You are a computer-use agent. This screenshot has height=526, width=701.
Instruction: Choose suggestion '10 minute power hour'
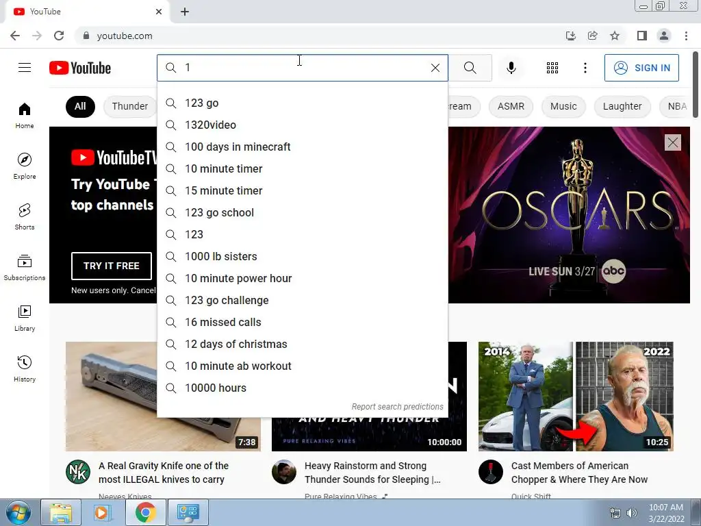coord(302,279)
